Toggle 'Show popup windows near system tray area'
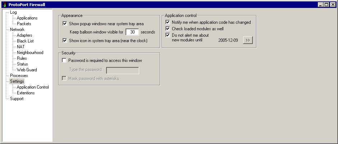The height and width of the screenshot is (144, 338). tap(65, 24)
